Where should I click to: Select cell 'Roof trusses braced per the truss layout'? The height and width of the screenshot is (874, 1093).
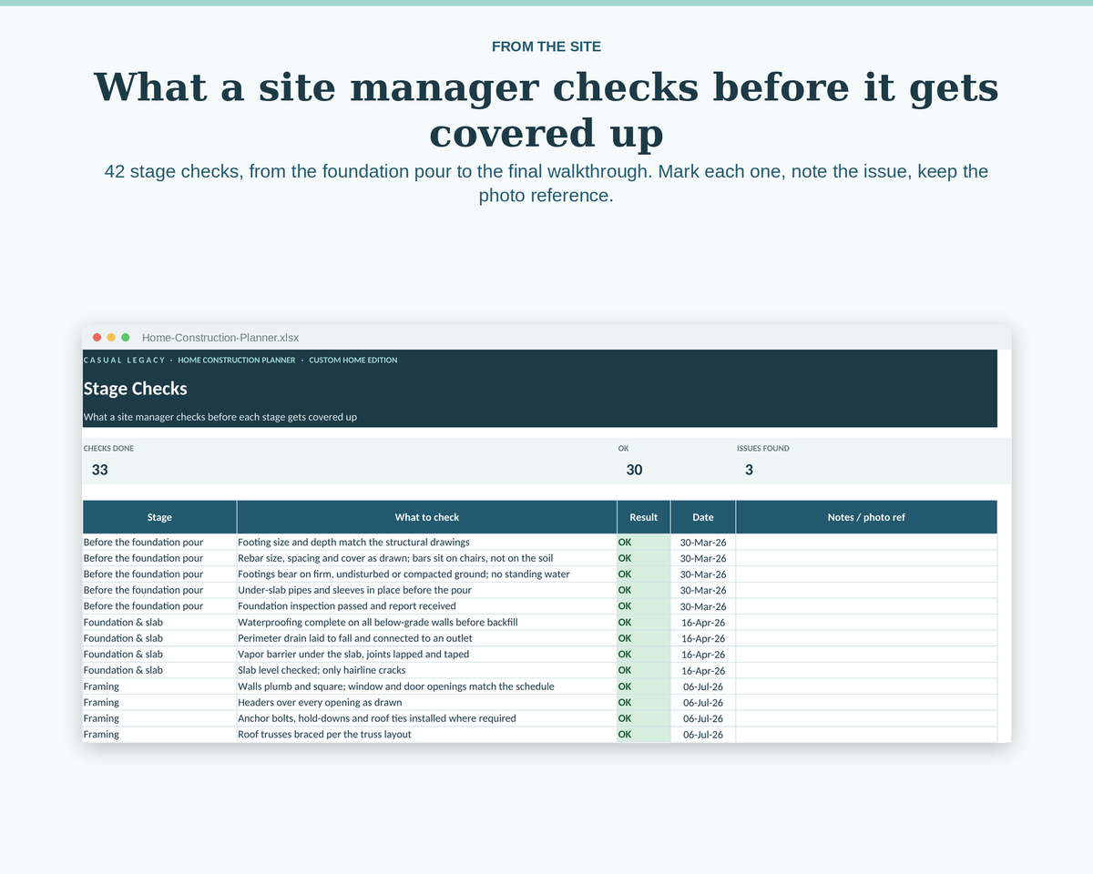pyautogui.click(x=427, y=735)
